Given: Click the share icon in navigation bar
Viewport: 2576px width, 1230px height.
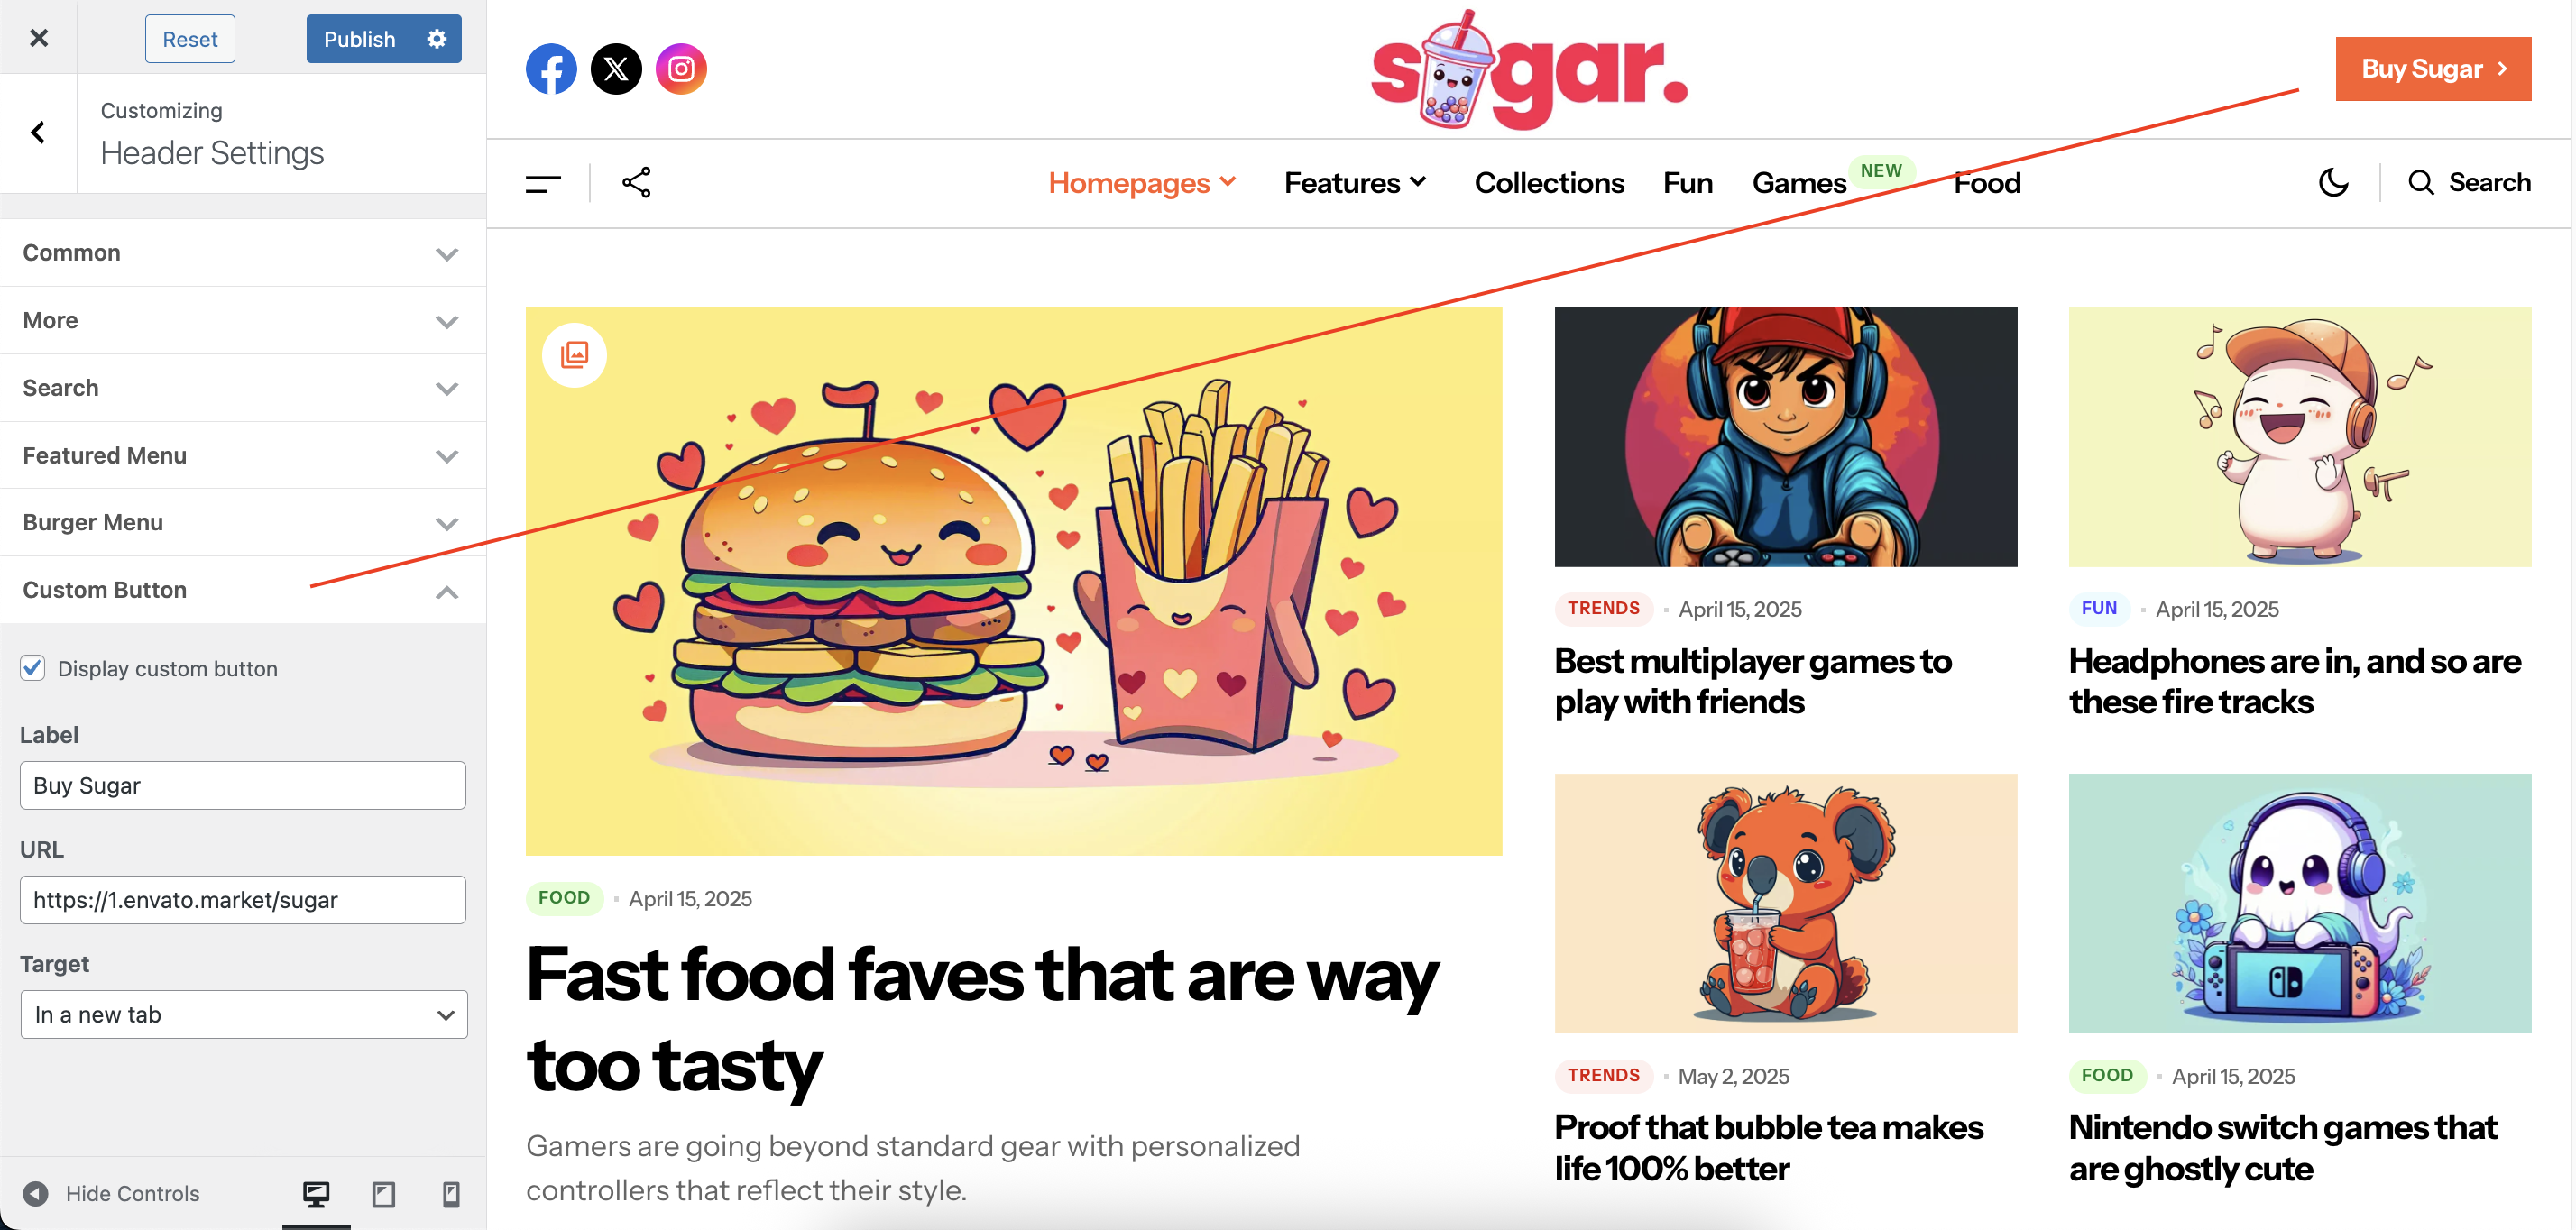Looking at the screenshot, I should 636,183.
